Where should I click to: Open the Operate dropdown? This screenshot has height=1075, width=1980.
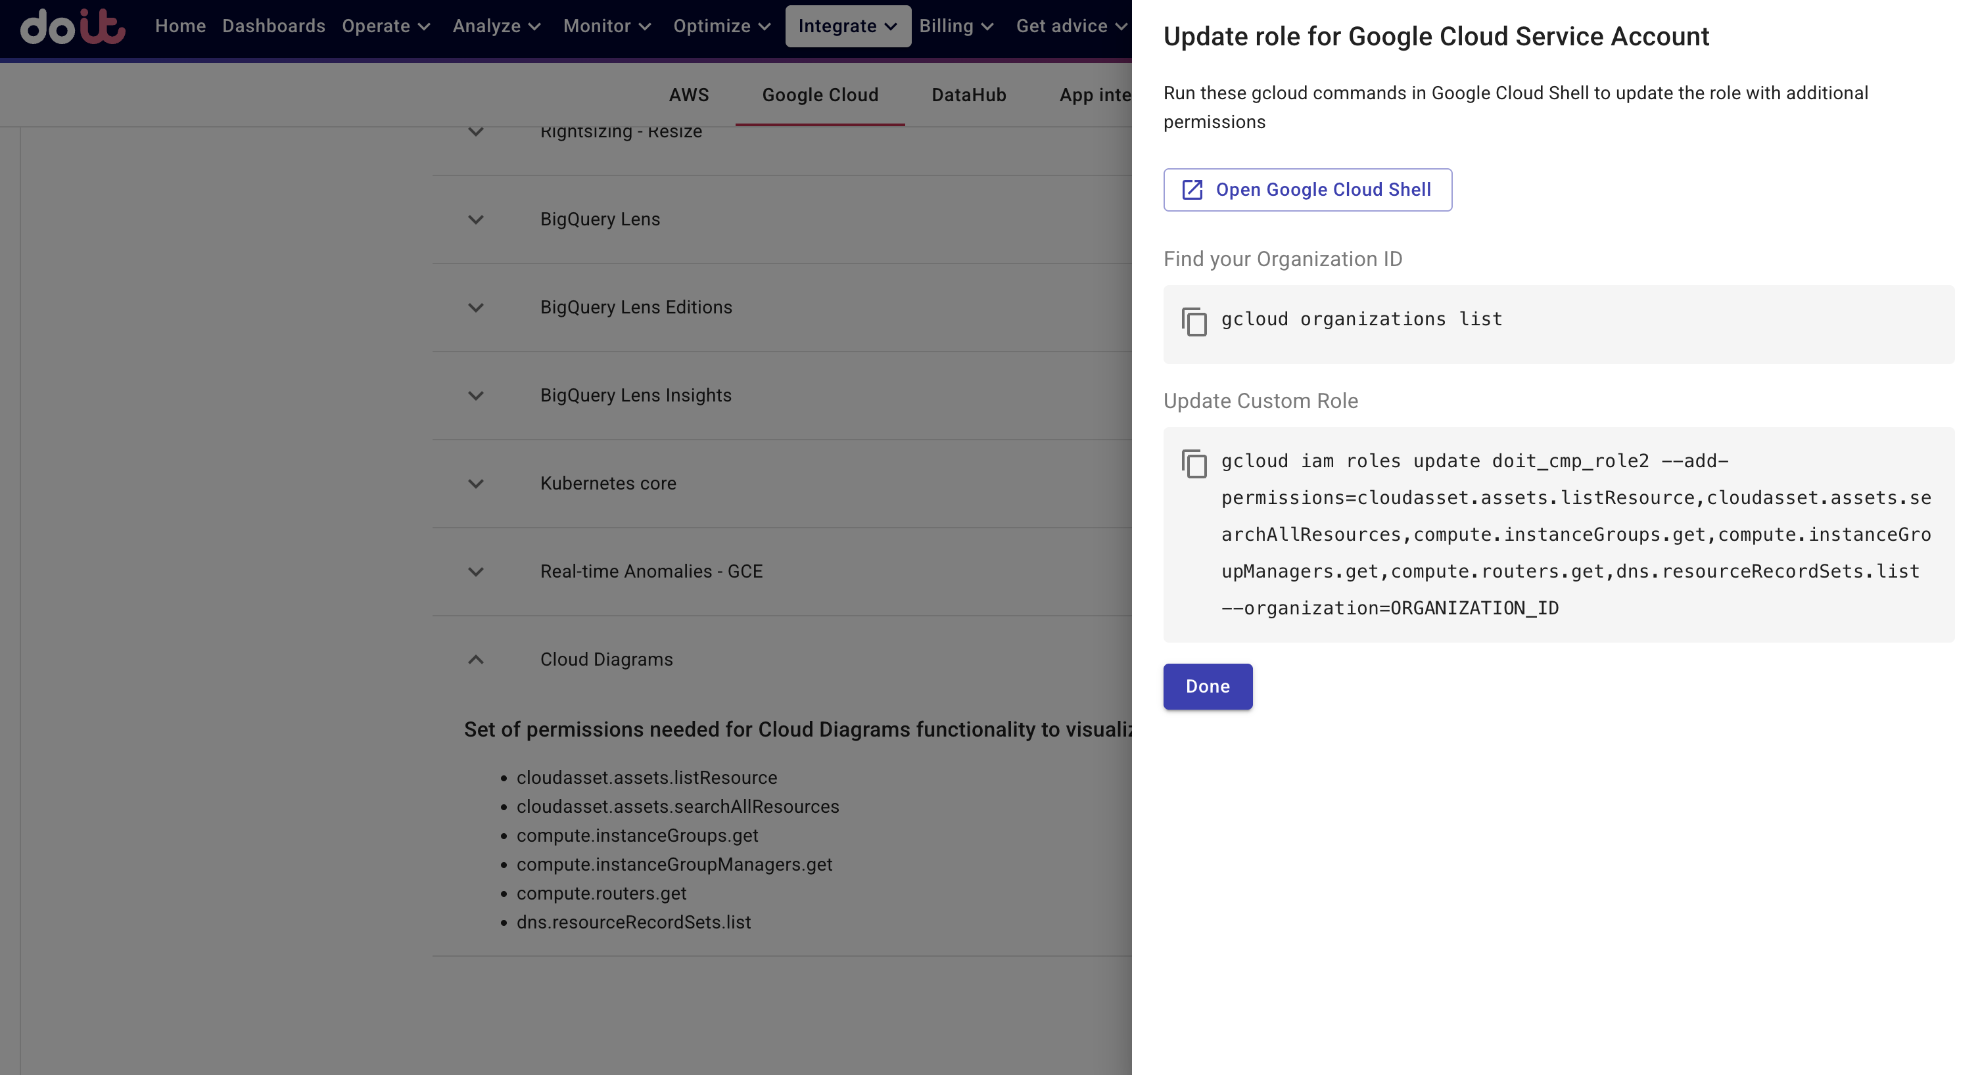[385, 26]
